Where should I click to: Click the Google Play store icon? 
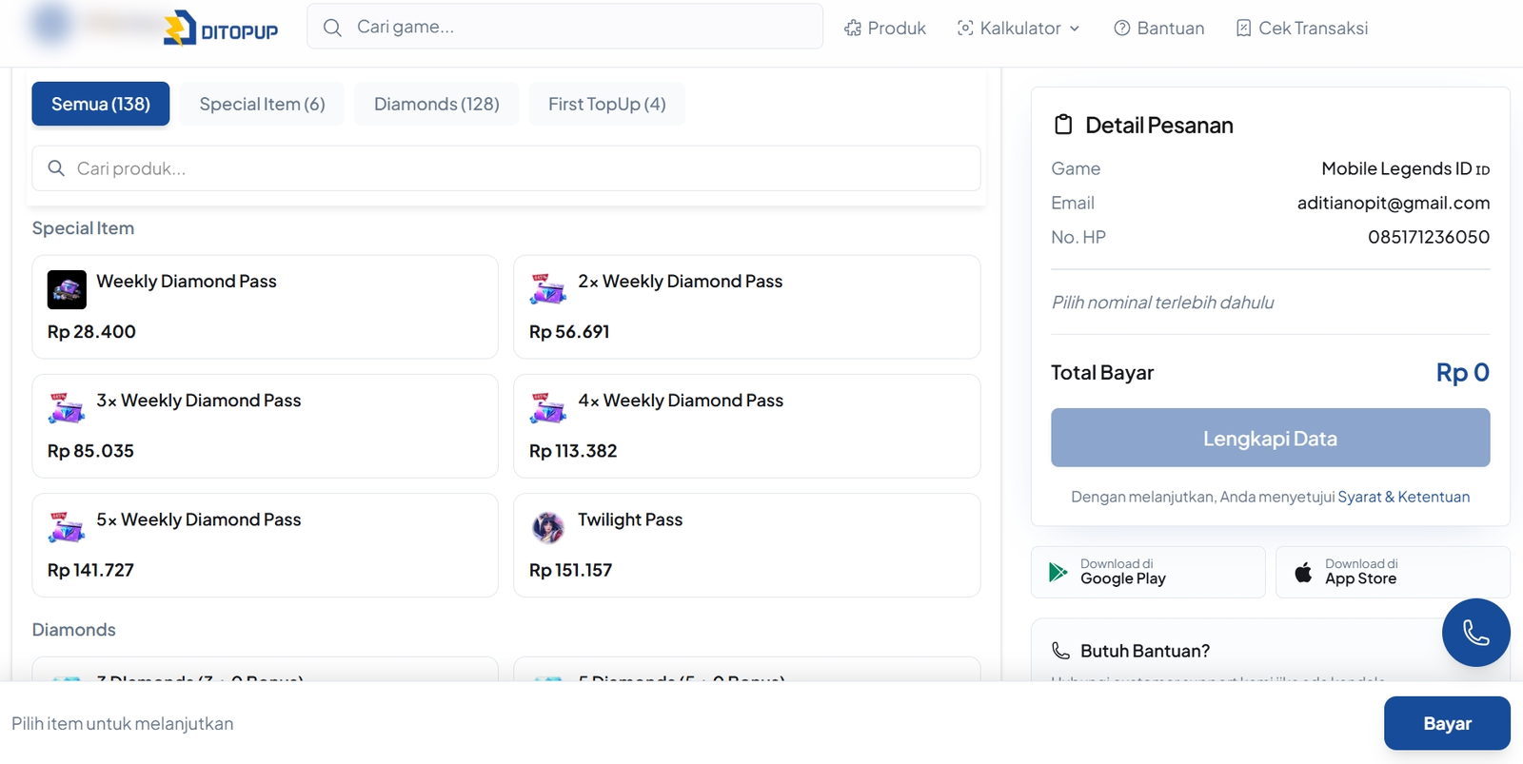click(1058, 572)
